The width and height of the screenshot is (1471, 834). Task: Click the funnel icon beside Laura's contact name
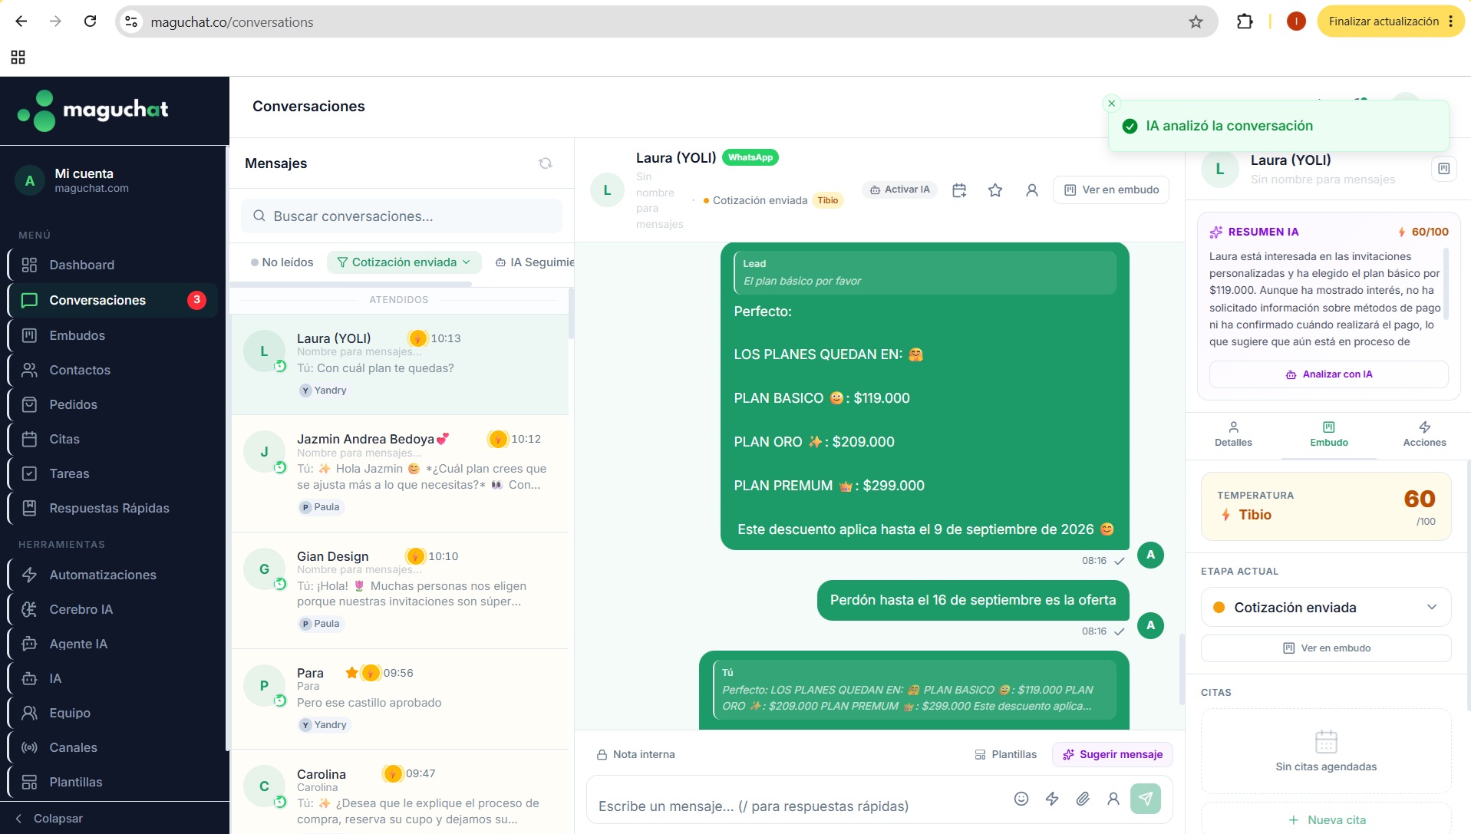pos(1443,169)
